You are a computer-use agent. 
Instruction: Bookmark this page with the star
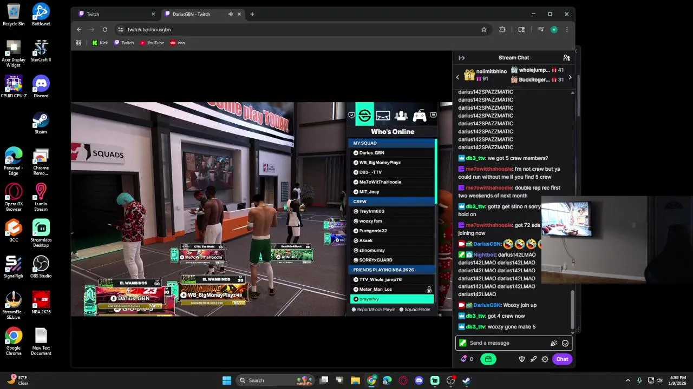pos(484,30)
